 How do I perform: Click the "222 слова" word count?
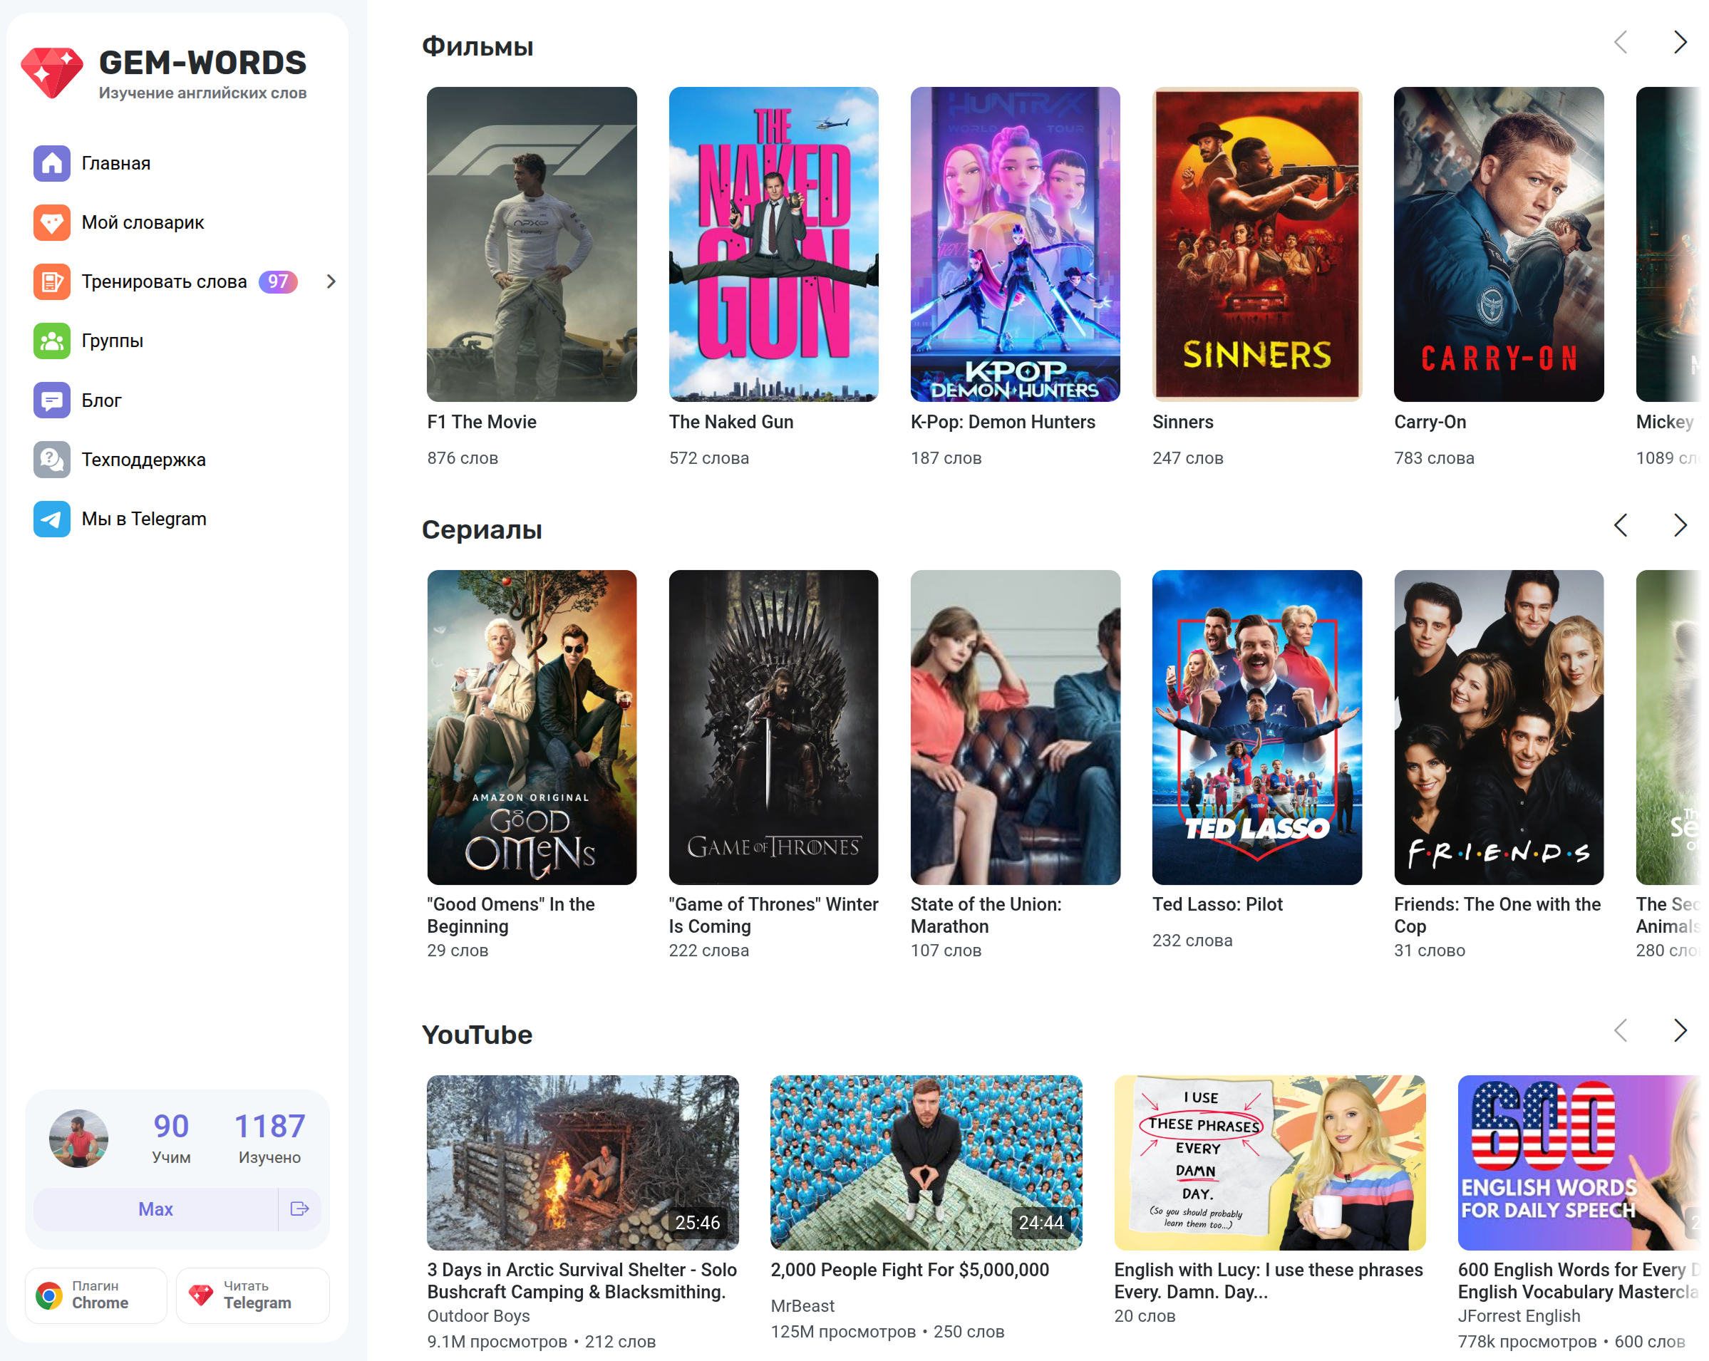(708, 951)
